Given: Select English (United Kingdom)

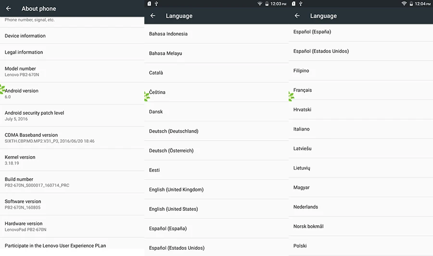Looking at the screenshot, I should pos(216,190).
